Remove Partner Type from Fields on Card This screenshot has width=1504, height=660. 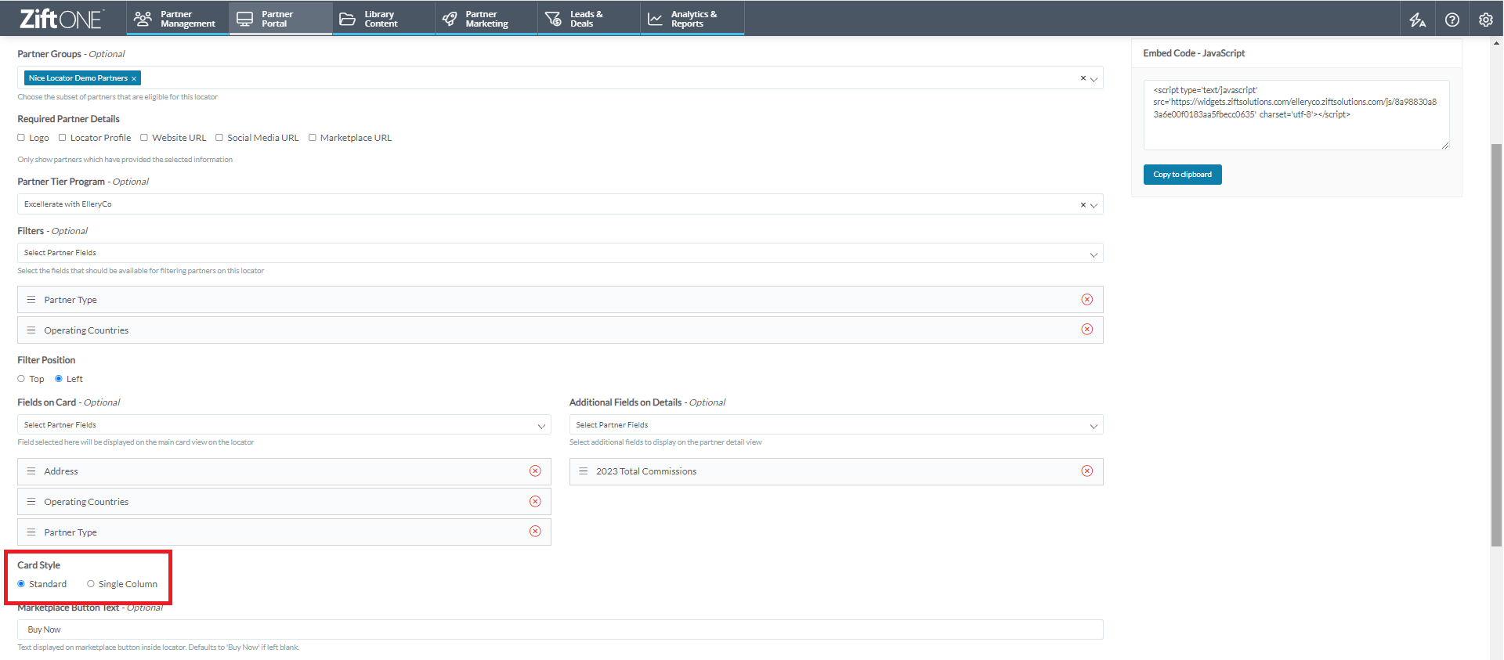[x=535, y=532]
